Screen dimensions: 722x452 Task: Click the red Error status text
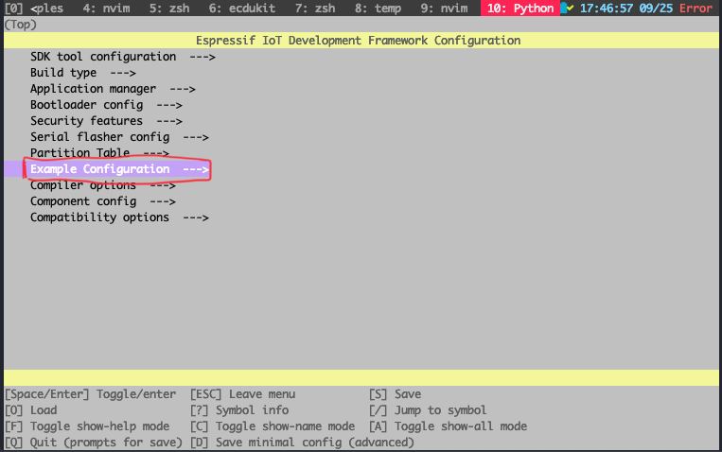[696, 9]
